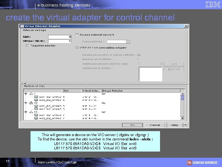Viewport: 222px width, 167px height.
Task: Click the question mark help icon button
Action: click(x=185, y=125)
